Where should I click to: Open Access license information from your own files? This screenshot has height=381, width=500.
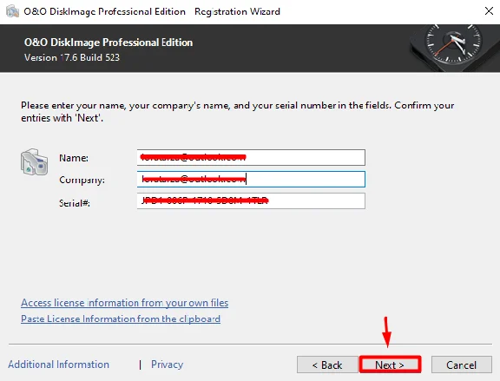click(125, 303)
